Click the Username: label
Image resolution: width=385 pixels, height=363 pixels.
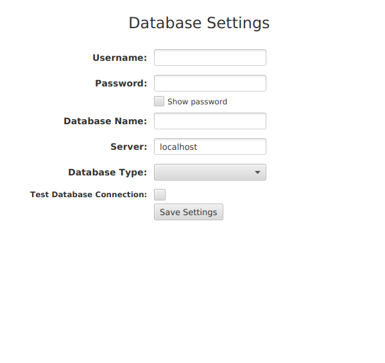click(119, 58)
